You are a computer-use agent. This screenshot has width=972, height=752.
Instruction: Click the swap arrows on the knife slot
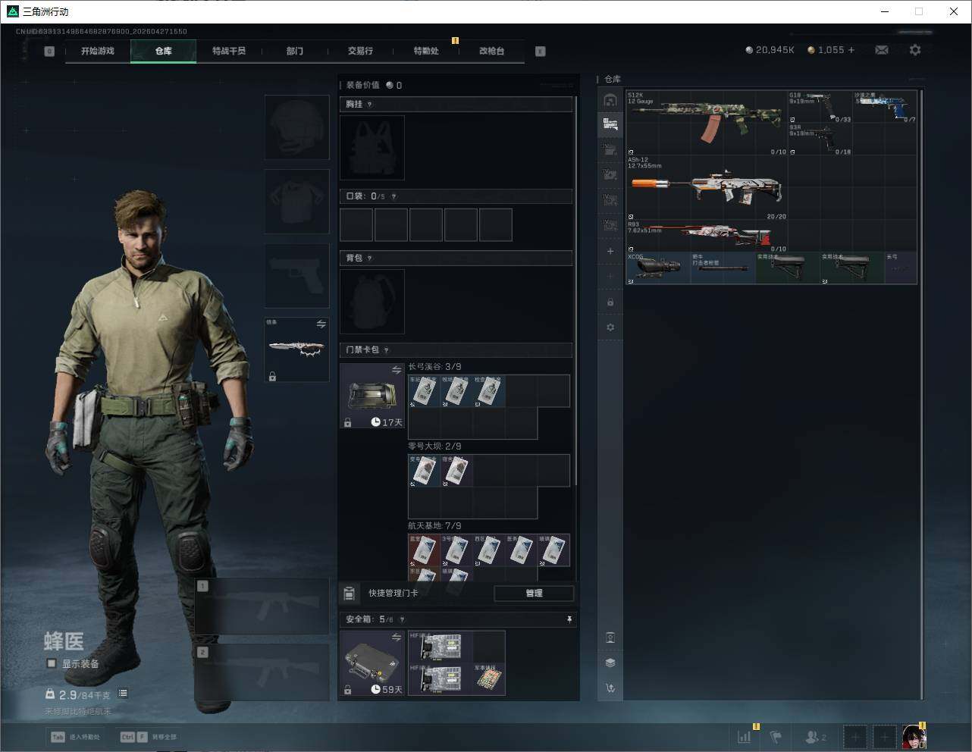[x=321, y=324]
